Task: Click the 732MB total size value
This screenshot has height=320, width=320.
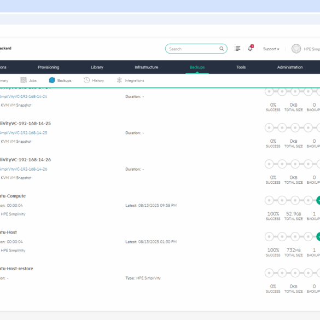Action: 293,250
